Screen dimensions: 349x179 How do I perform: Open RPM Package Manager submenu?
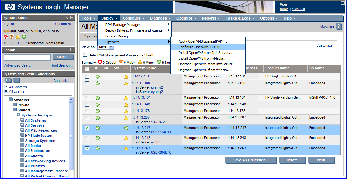tap(134, 25)
